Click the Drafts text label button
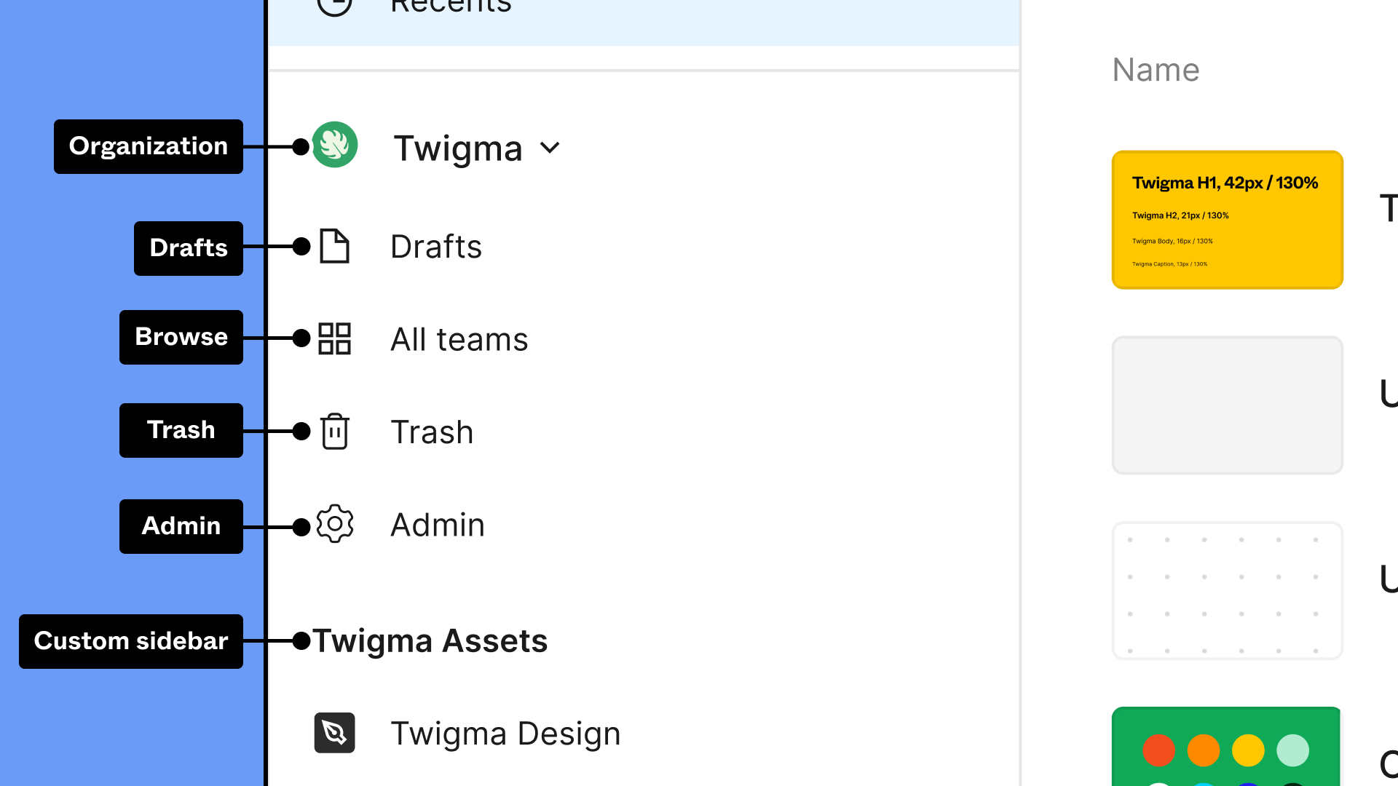Viewport: 1398px width, 786px height. point(435,246)
